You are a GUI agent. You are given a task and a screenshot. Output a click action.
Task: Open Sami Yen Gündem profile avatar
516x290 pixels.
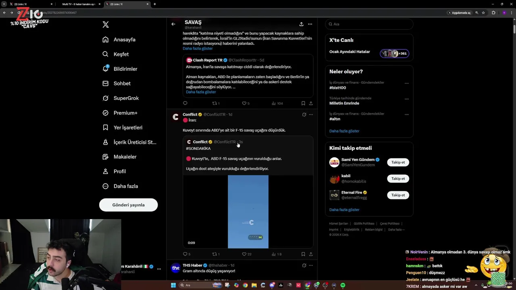tap(334, 162)
